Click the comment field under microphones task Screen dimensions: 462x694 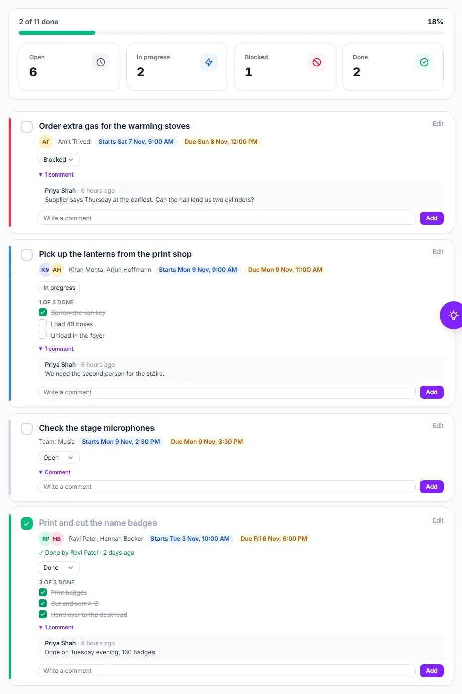click(x=227, y=487)
